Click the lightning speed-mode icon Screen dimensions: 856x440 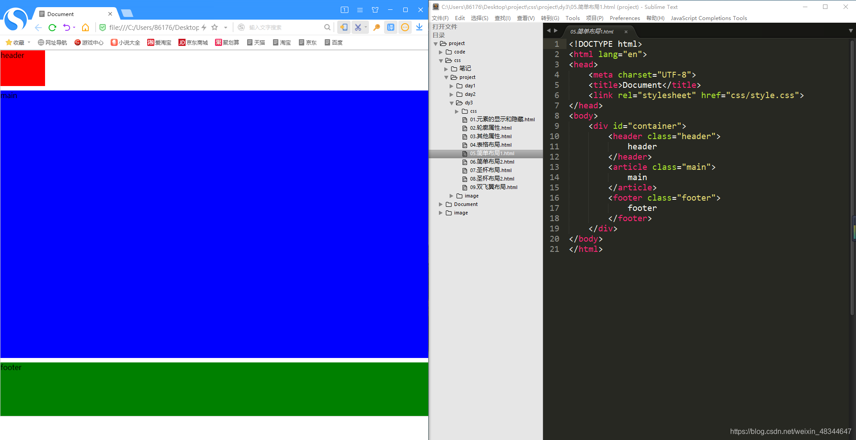pyautogui.click(x=204, y=28)
